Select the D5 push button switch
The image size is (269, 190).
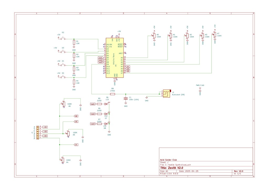pyautogui.click(x=63, y=77)
